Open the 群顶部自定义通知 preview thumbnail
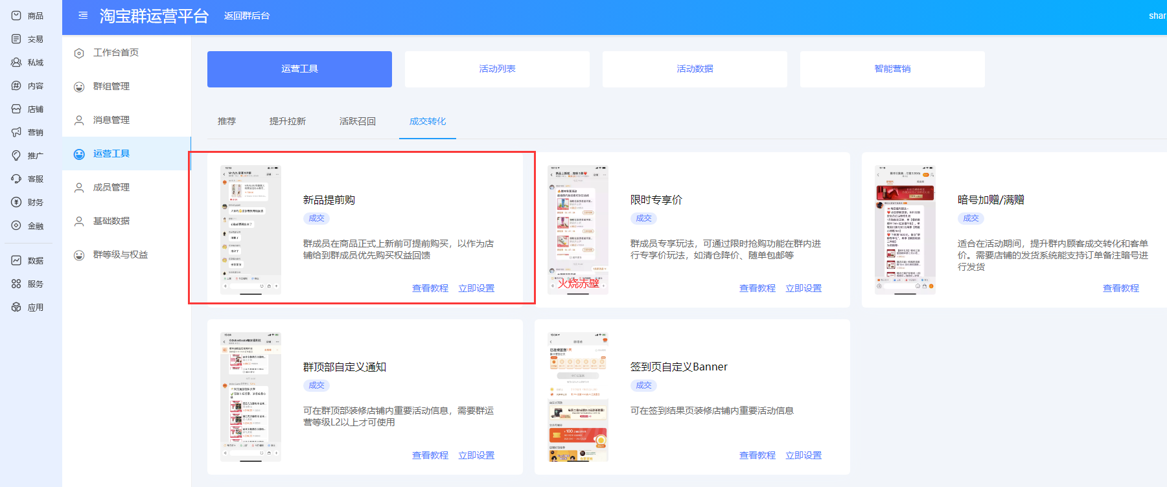This screenshot has width=1167, height=487. click(251, 397)
